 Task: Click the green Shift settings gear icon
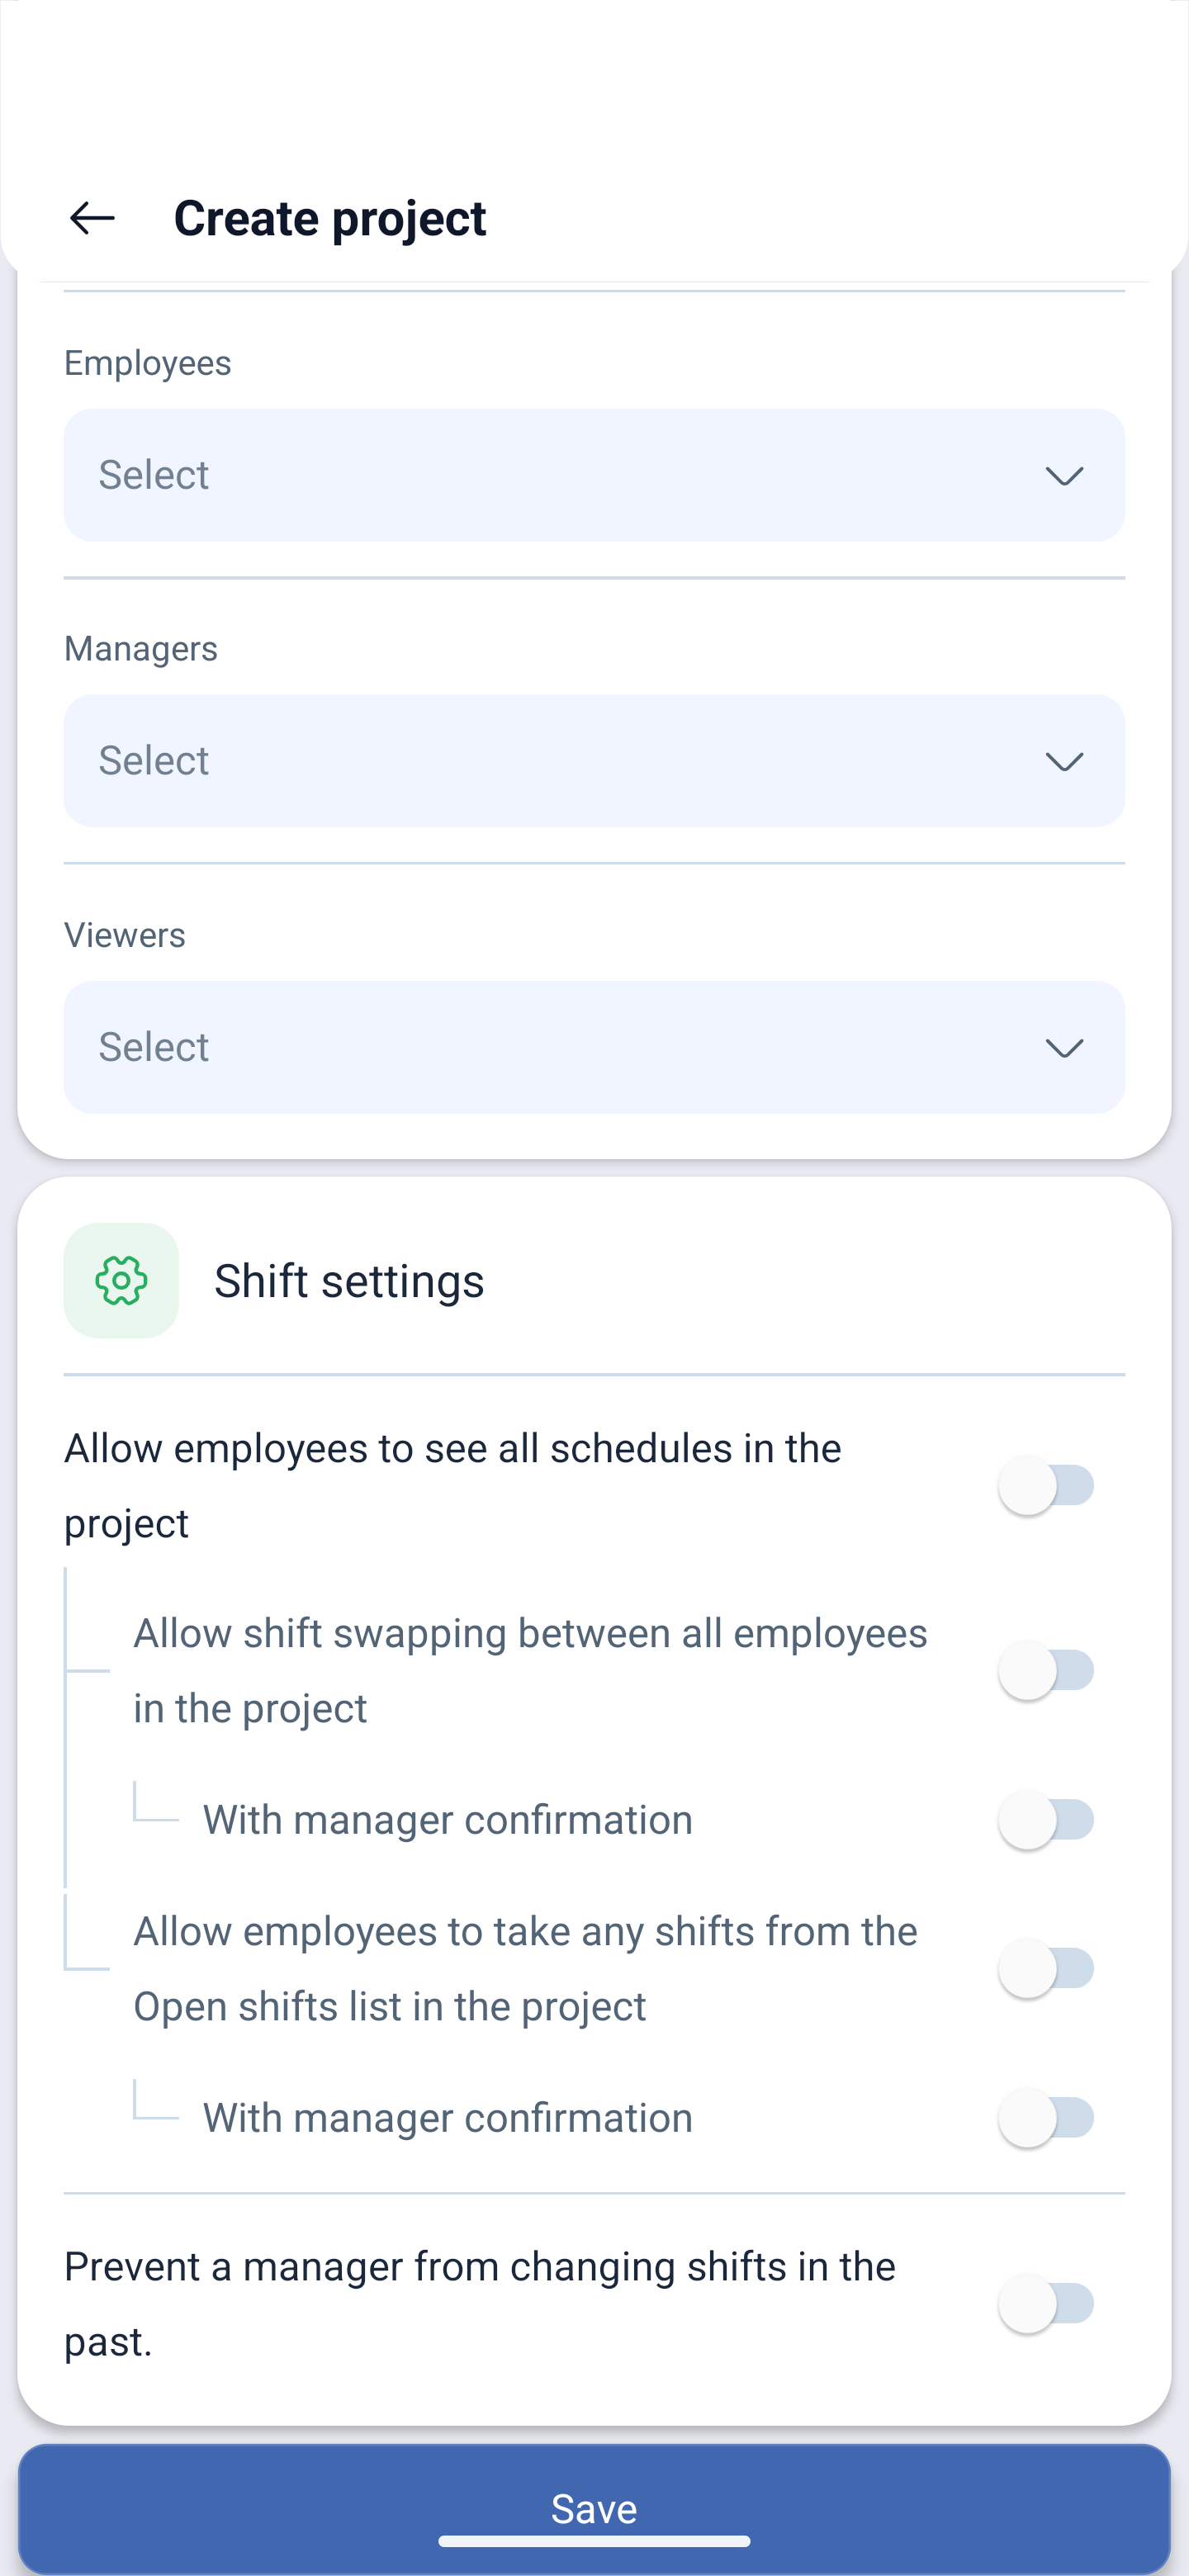[121, 1280]
